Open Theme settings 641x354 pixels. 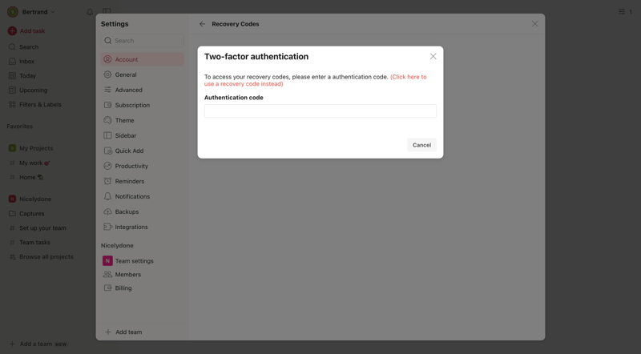tap(143, 120)
